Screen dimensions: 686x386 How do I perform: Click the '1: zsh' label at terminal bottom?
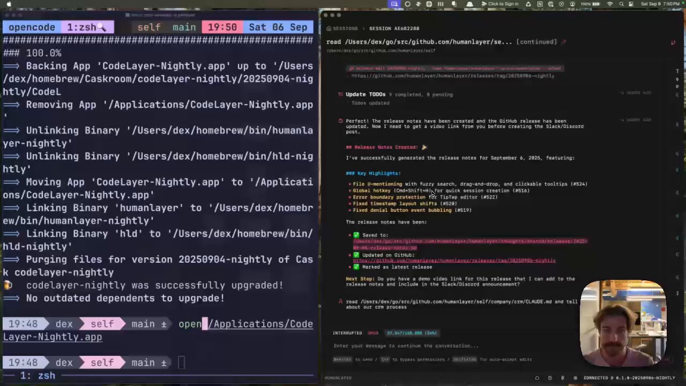(38, 375)
